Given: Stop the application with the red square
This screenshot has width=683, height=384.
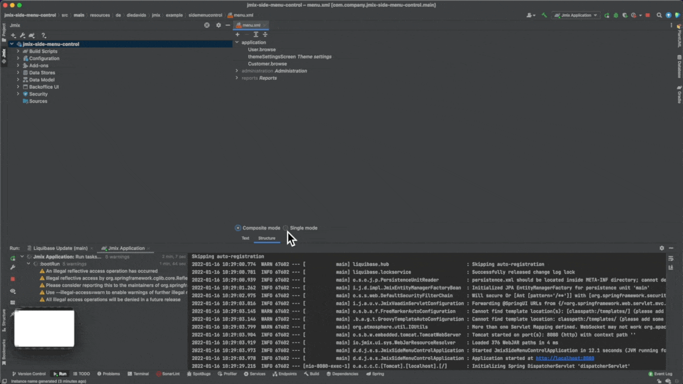Looking at the screenshot, I should point(648,15).
